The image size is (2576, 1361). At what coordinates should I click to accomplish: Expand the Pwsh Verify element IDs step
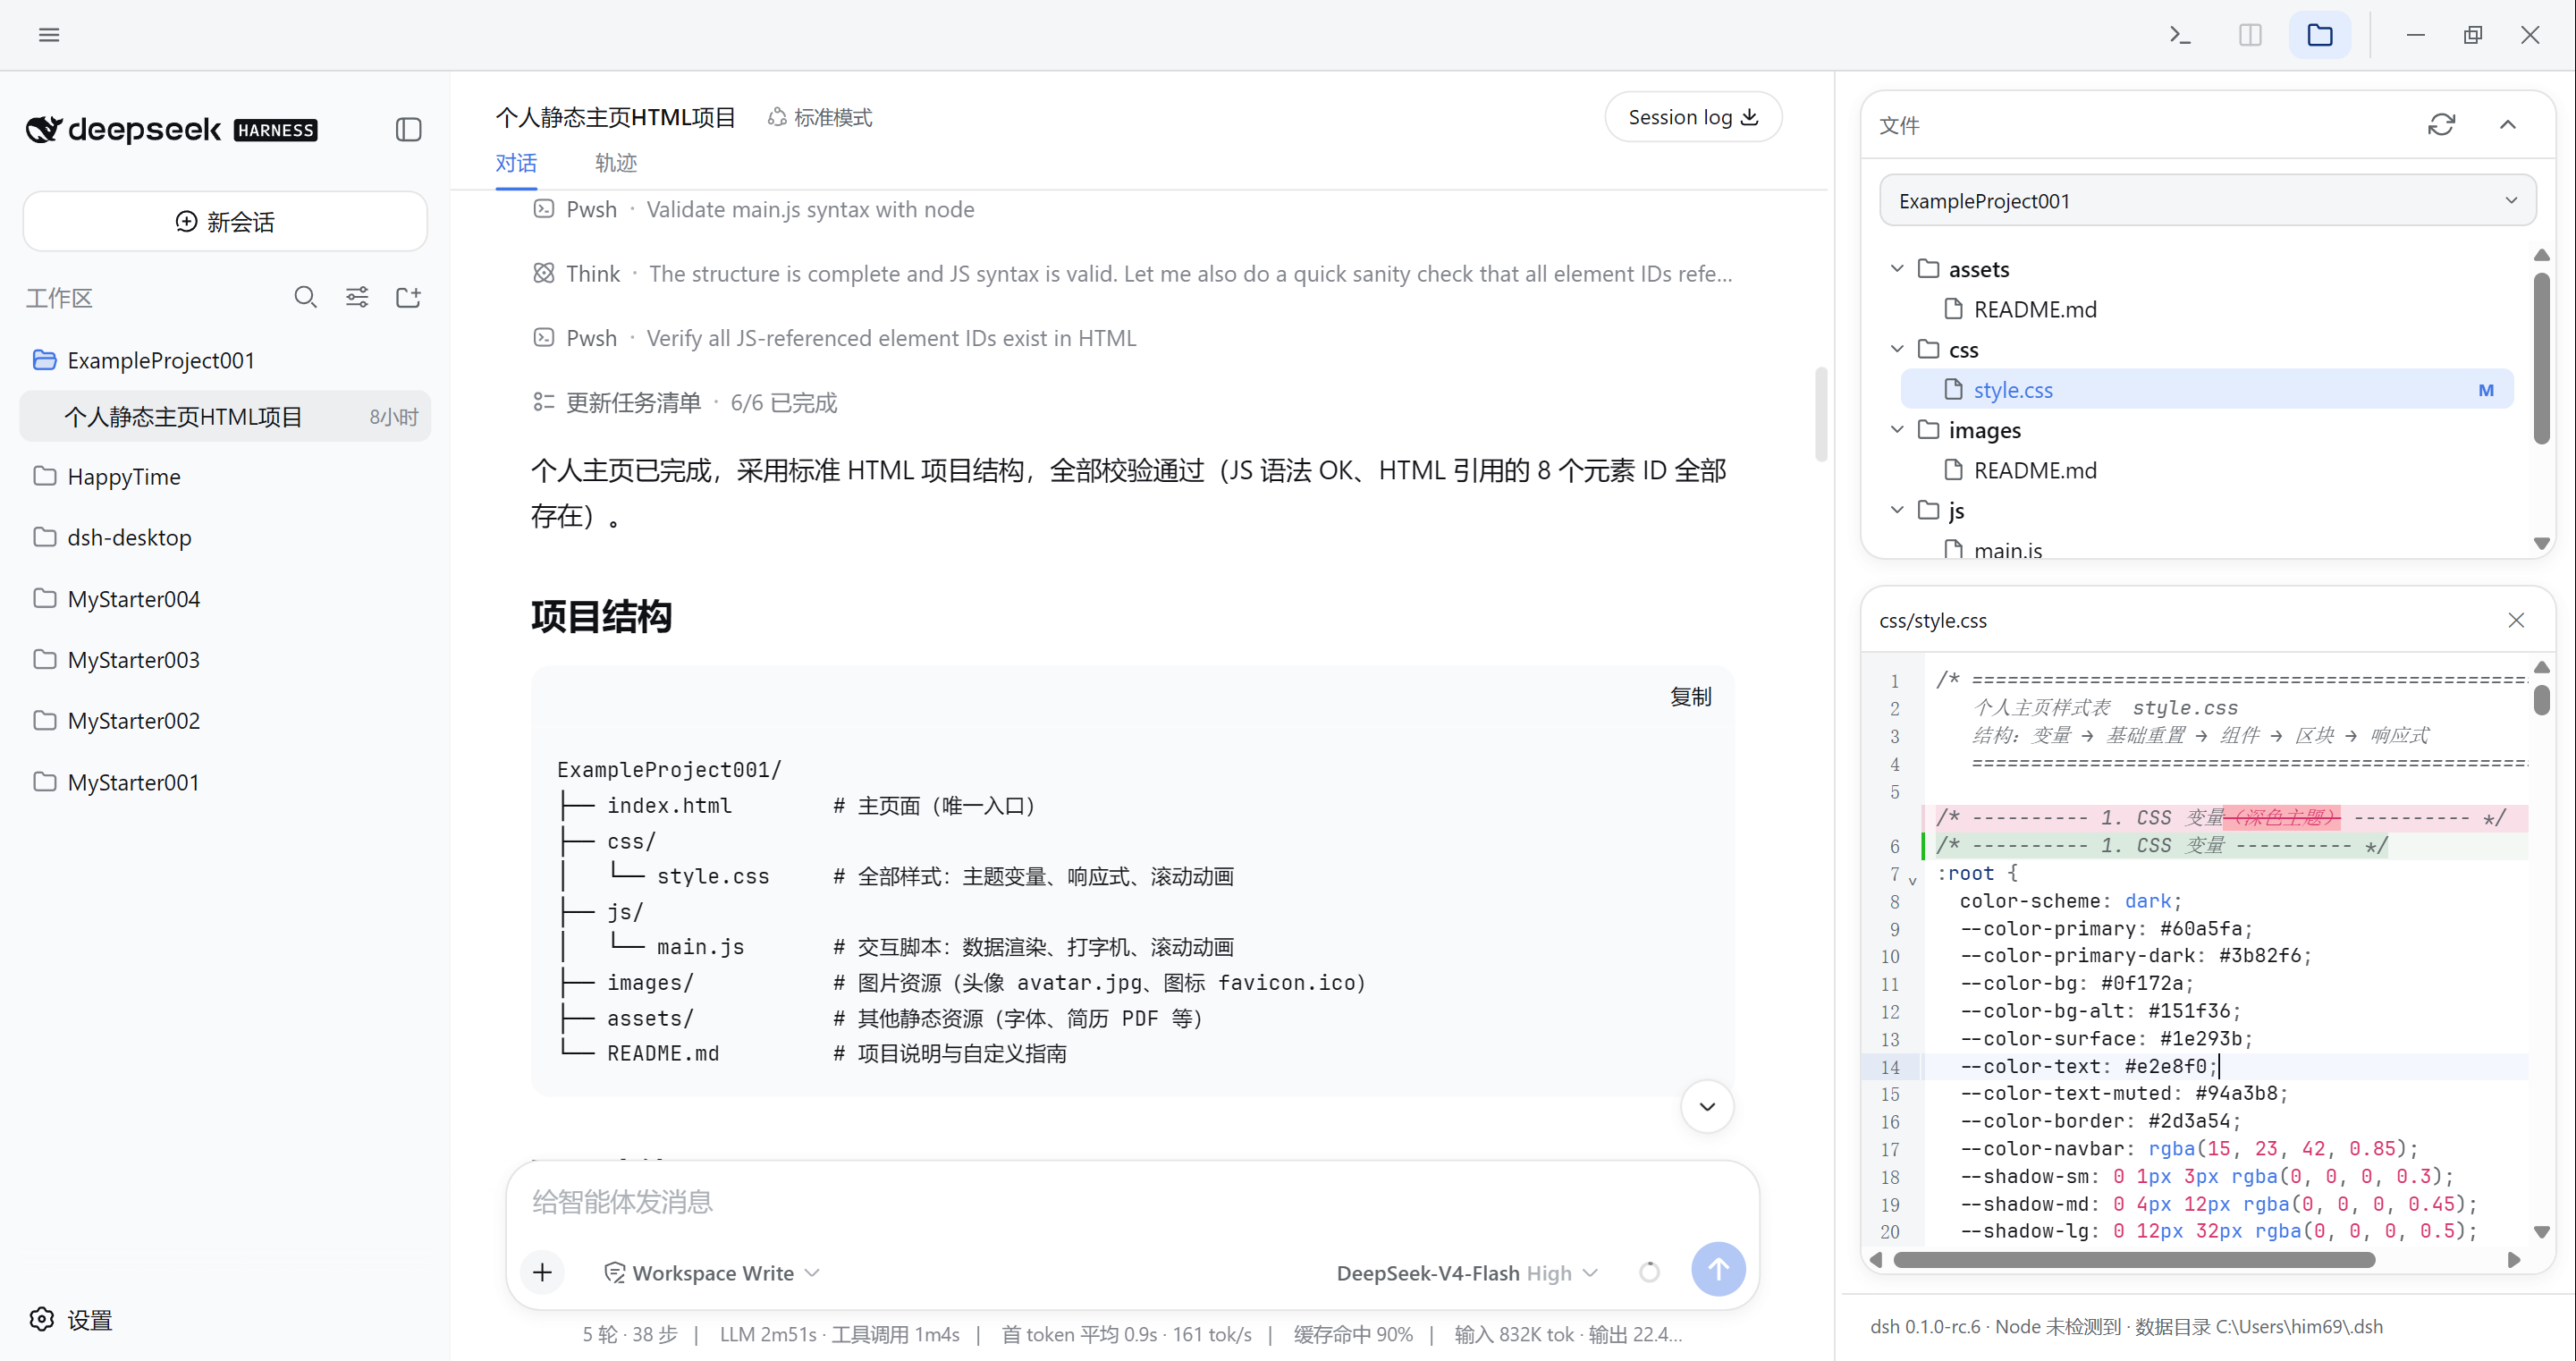(834, 338)
